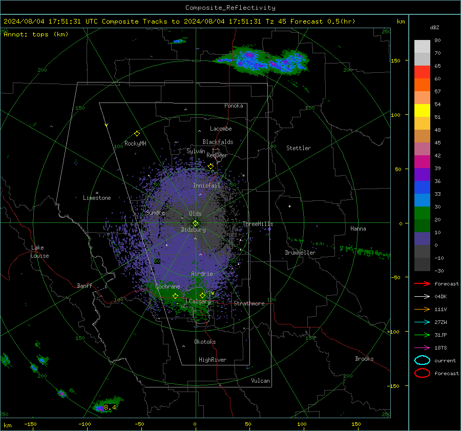461x431 pixels.
Task: Pick the red 60-65 dBZ swatch
Action: tap(422, 72)
